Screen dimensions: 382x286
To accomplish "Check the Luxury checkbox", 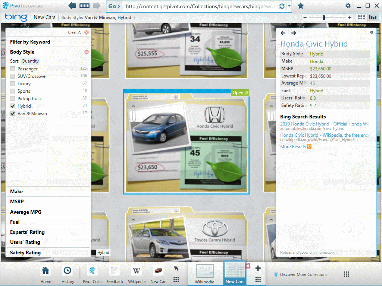I will 13,84.
